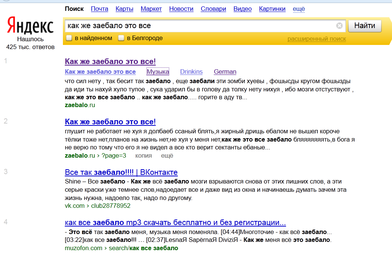Click snippet text starting 'Shine – Все'

(x=206, y=189)
